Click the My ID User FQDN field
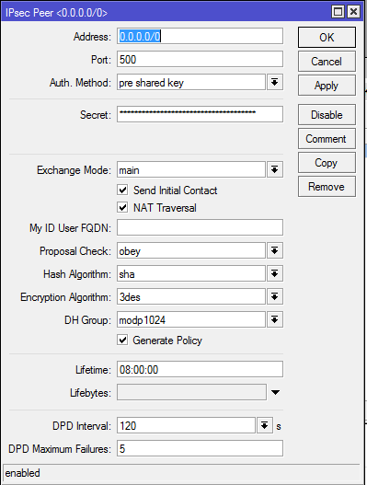Viewport: 367px width, 485px height. (x=200, y=227)
